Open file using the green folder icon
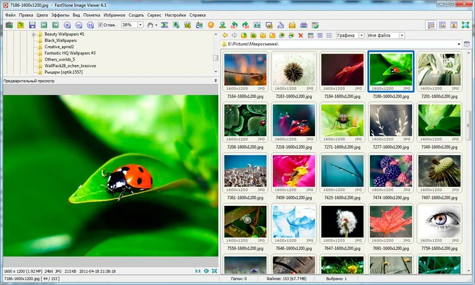The height and width of the screenshot is (285, 475). [x=21, y=25]
